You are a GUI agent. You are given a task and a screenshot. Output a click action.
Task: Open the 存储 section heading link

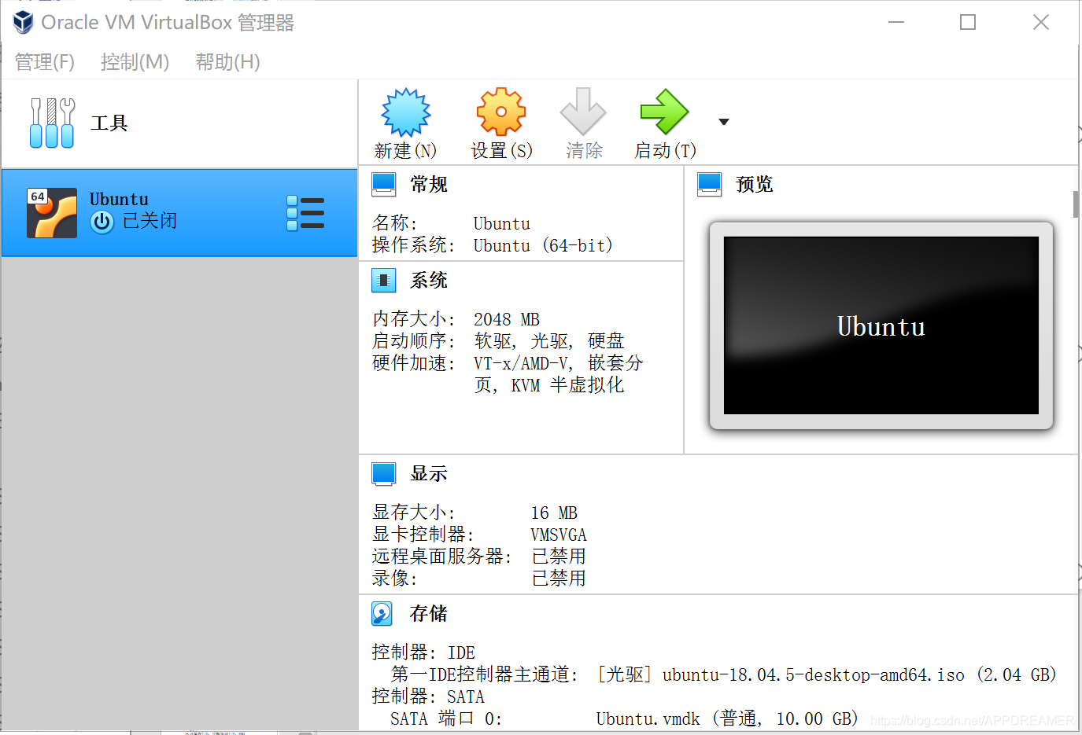[429, 614]
